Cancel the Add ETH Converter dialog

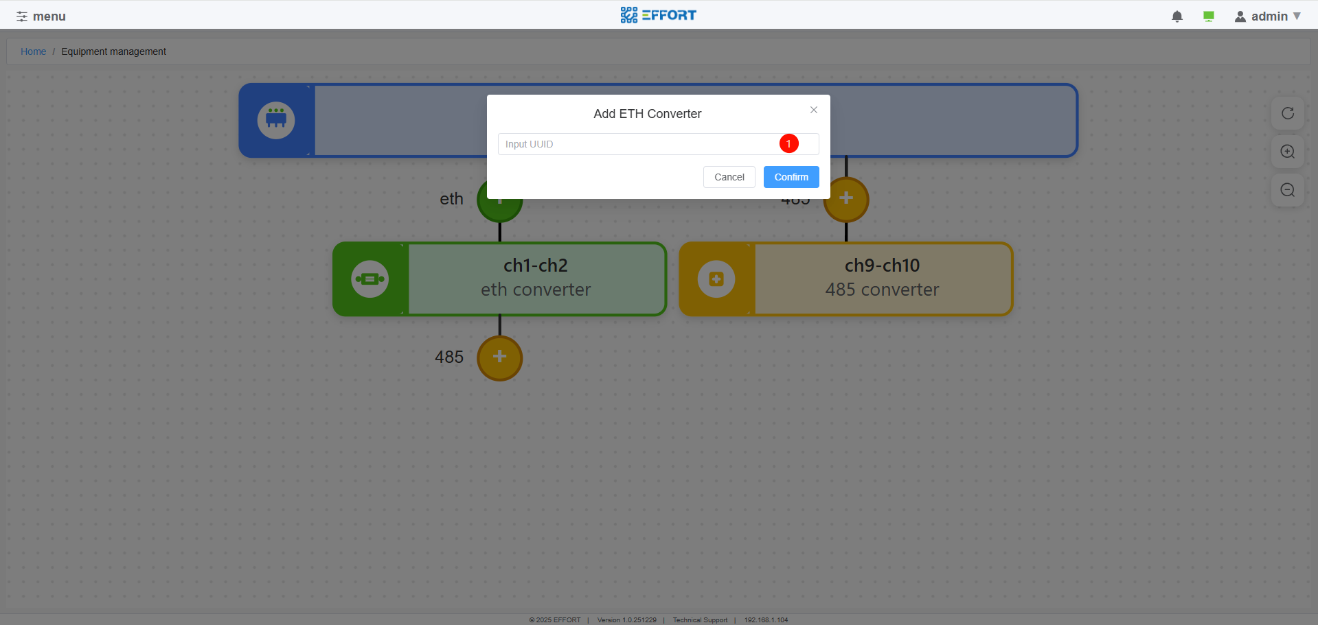729,177
